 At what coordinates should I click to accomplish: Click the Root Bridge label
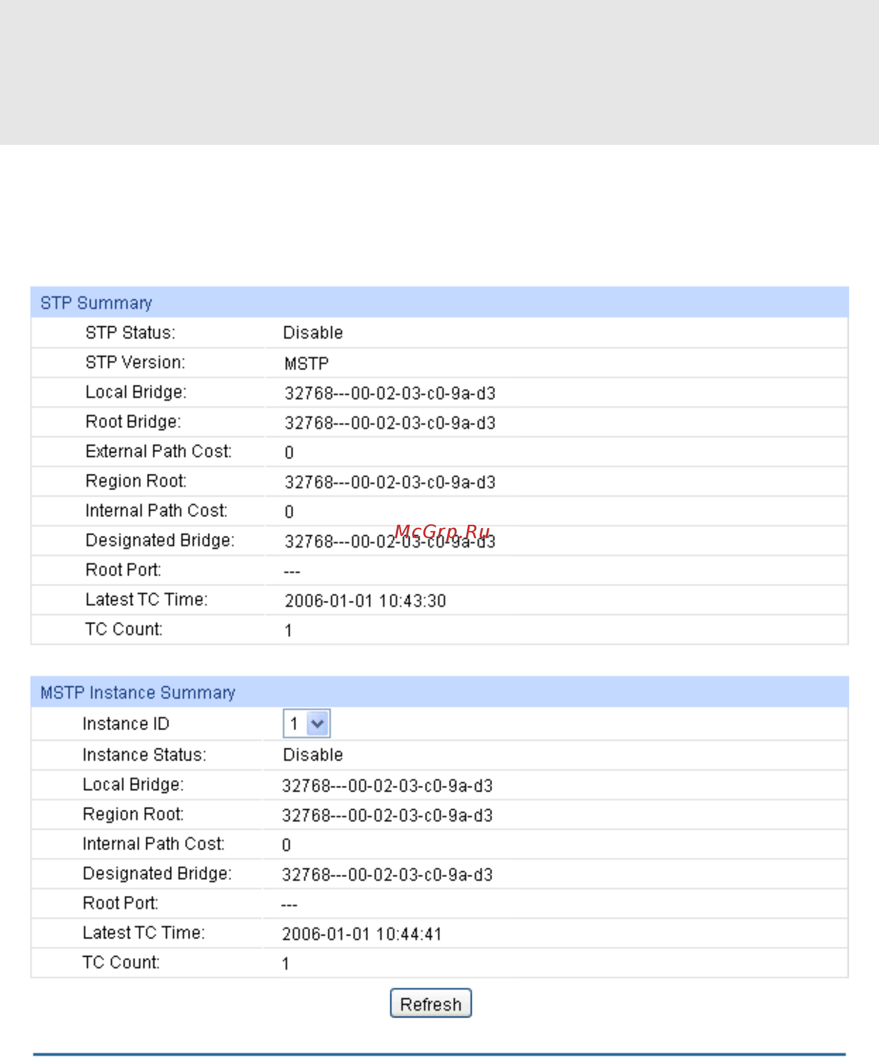point(133,421)
